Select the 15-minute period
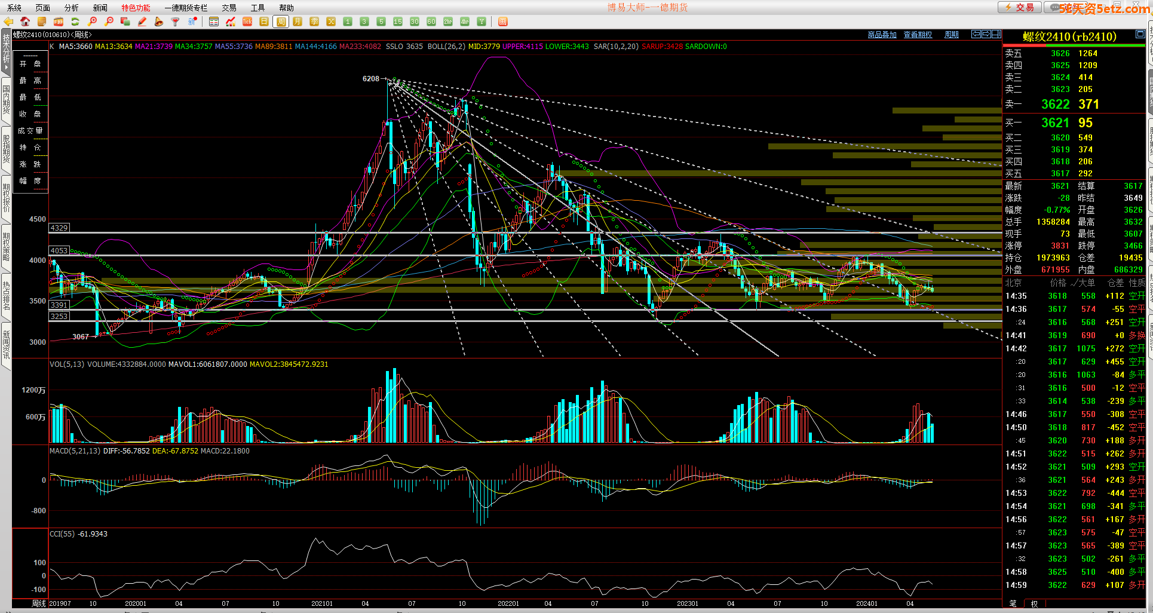This screenshot has height=613, width=1153. [398, 22]
